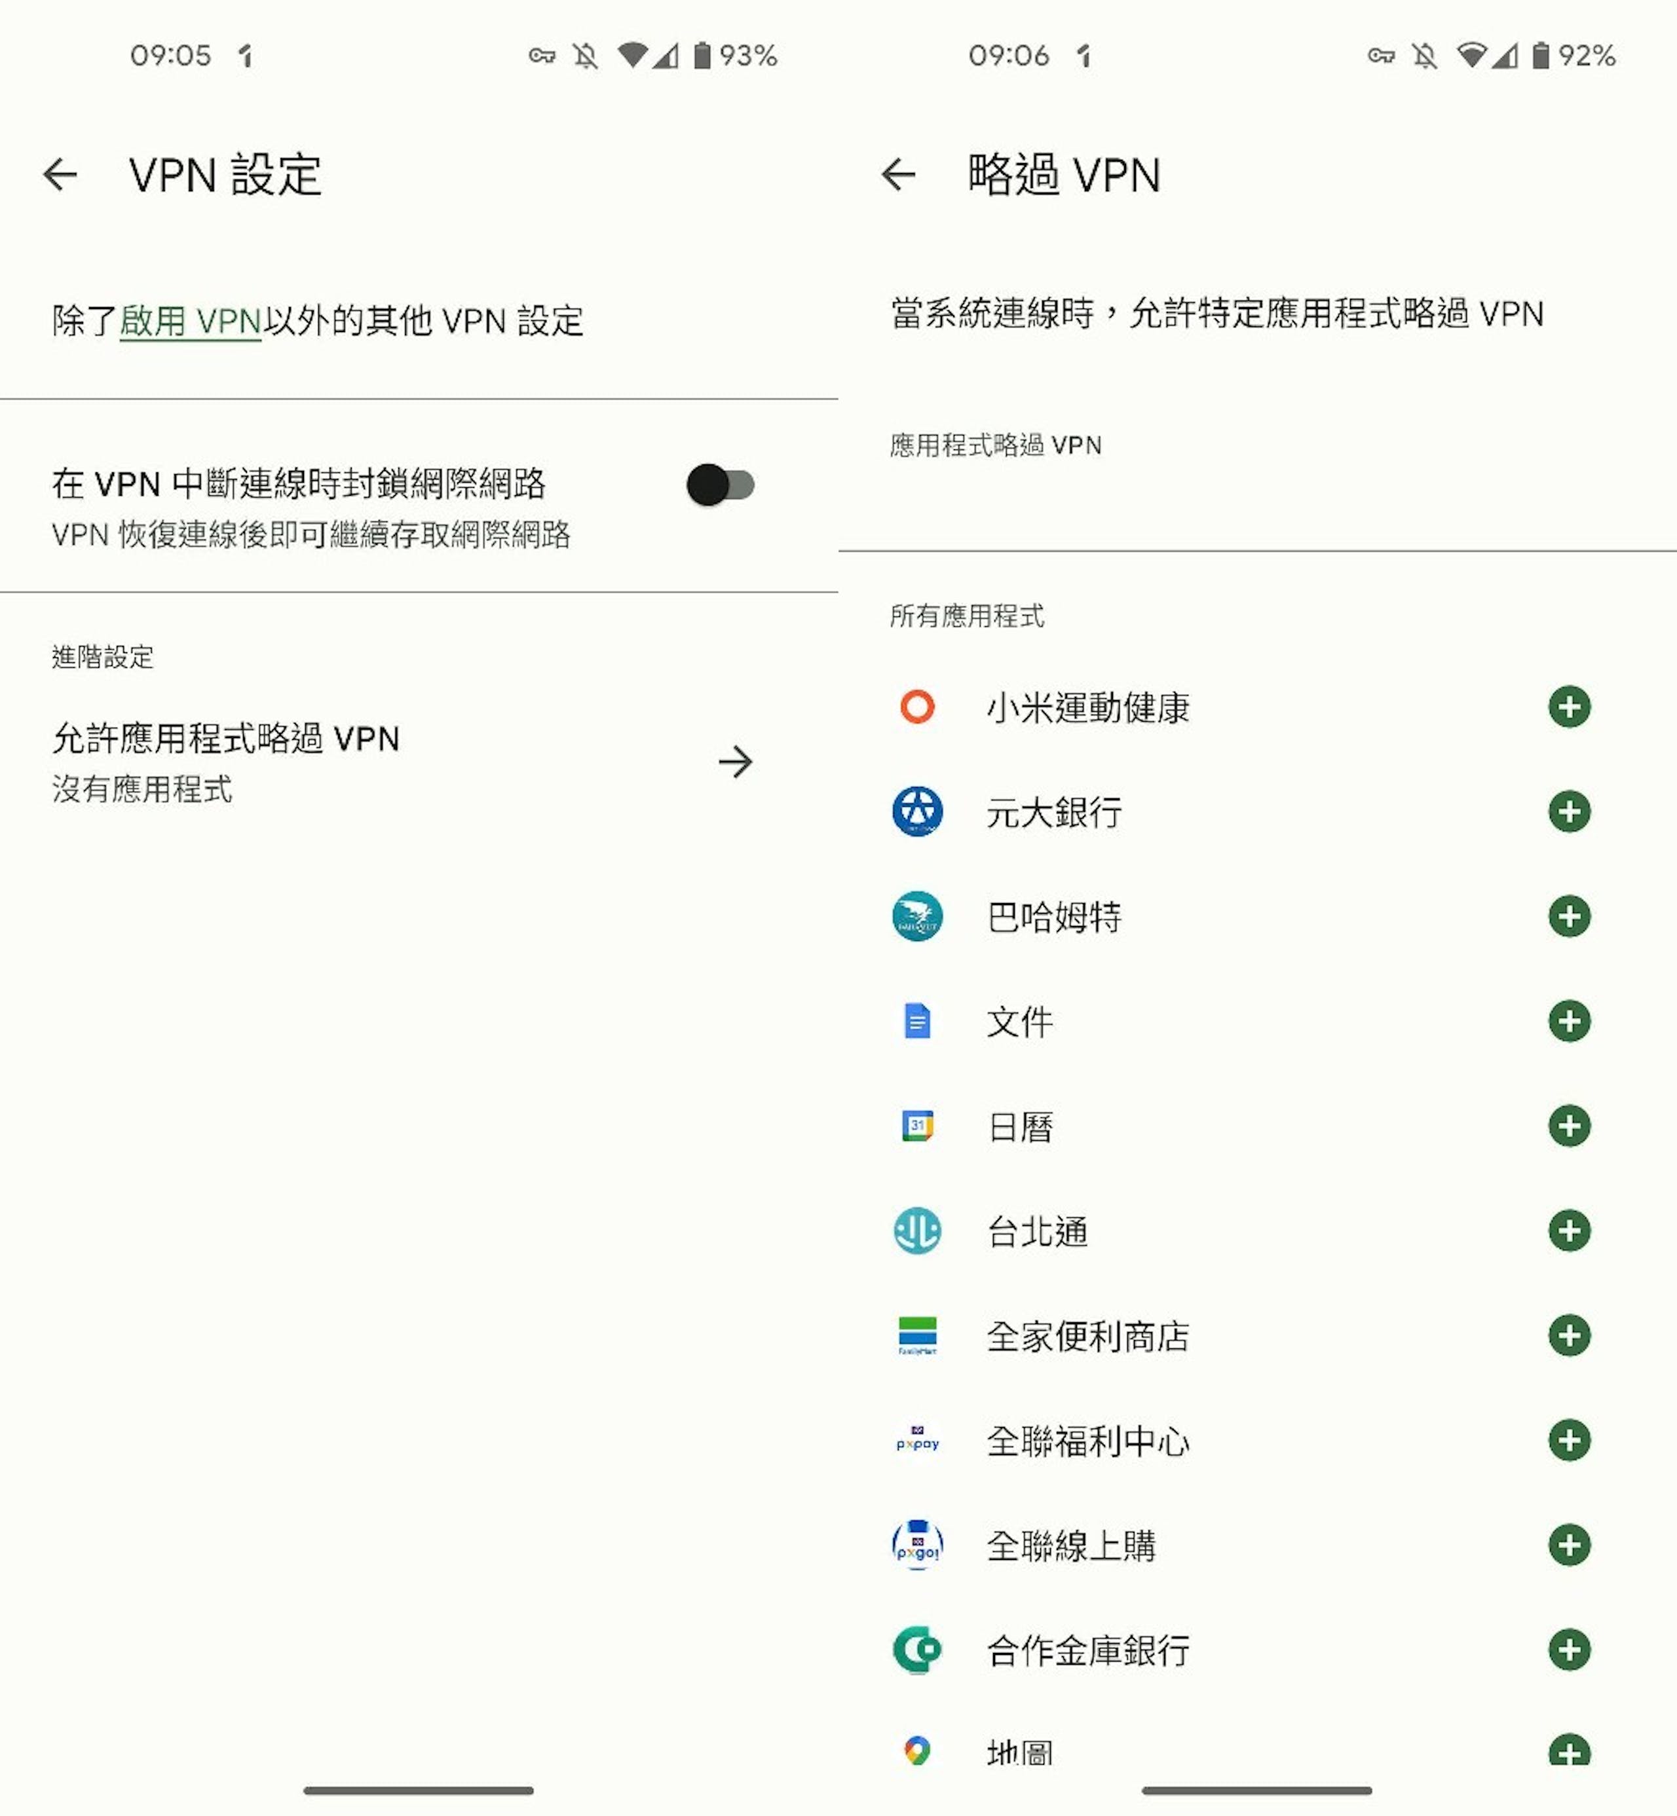Image resolution: width=1677 pixels, height=1816 pixels.
Task: Tap the 台北通 app icon
Action: tap(918, 1231)
